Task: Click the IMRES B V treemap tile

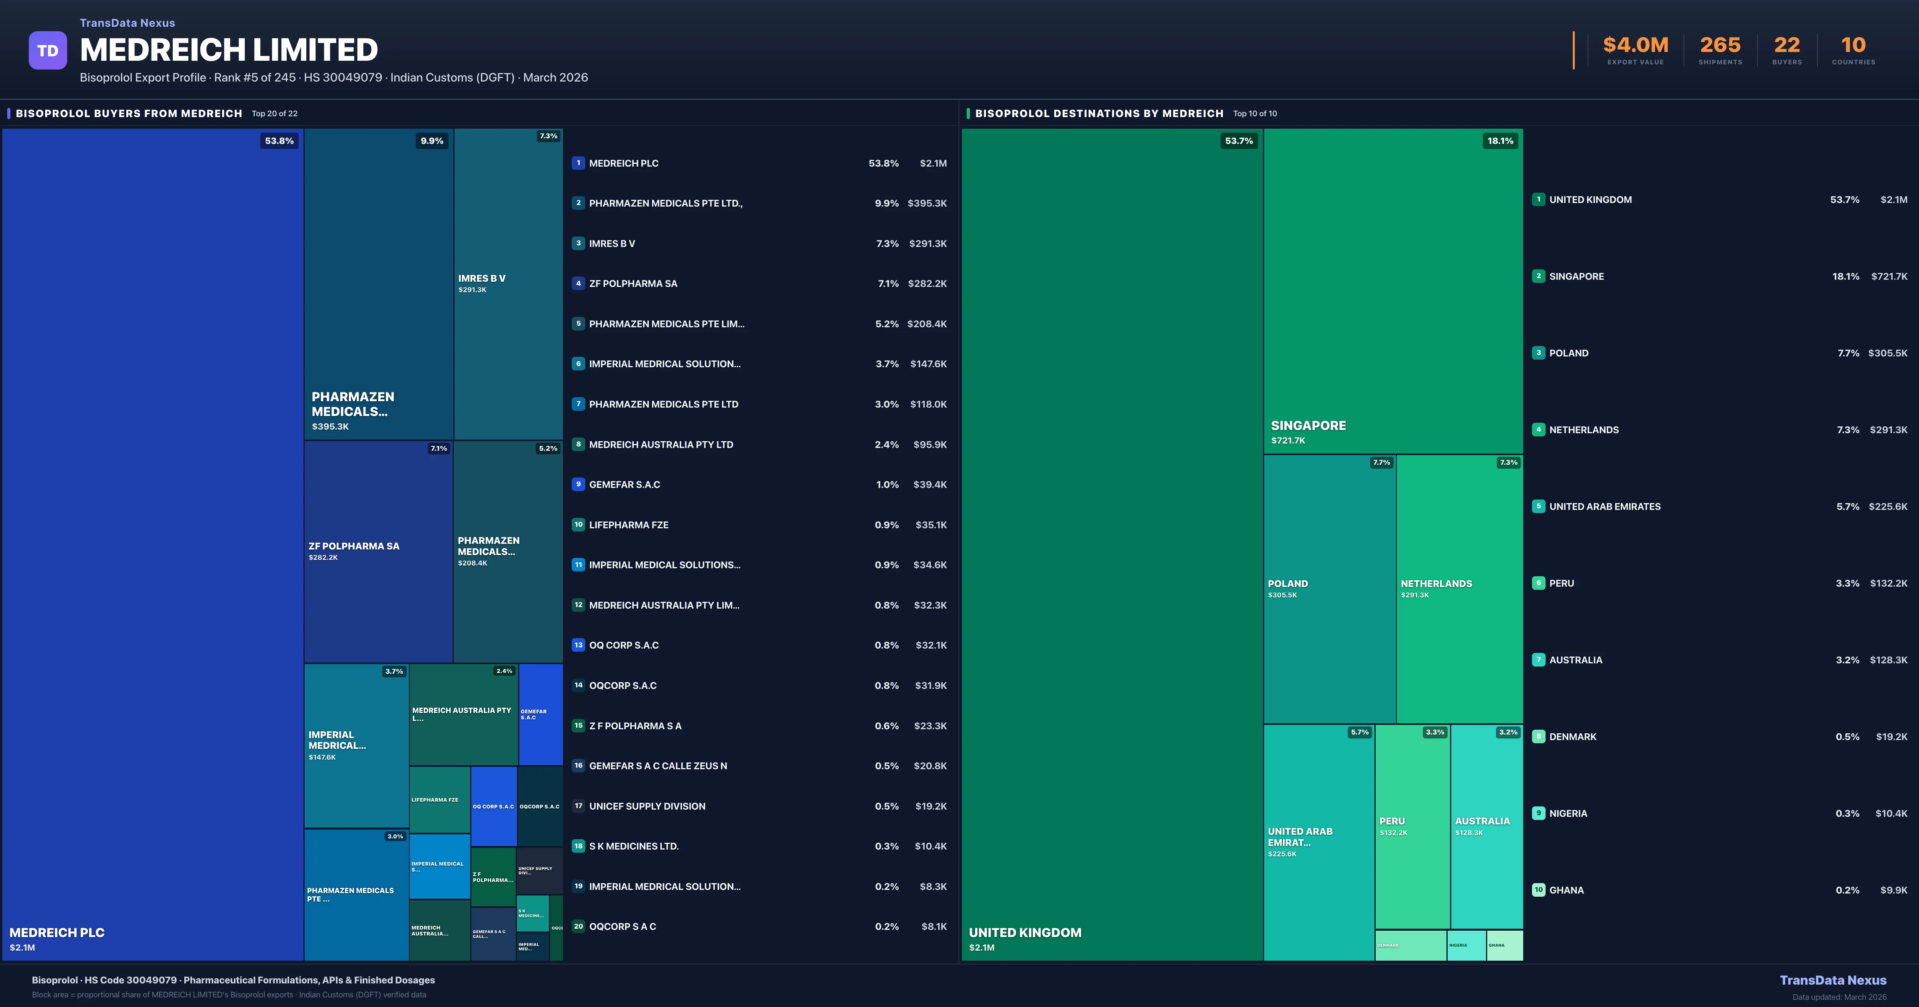Action: tap(508, 283)
